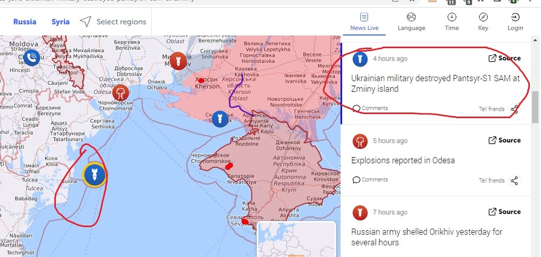Share the Explosions in Odesa news item
The width and height of the screenshot is (541, 257).
pos(515,180)
